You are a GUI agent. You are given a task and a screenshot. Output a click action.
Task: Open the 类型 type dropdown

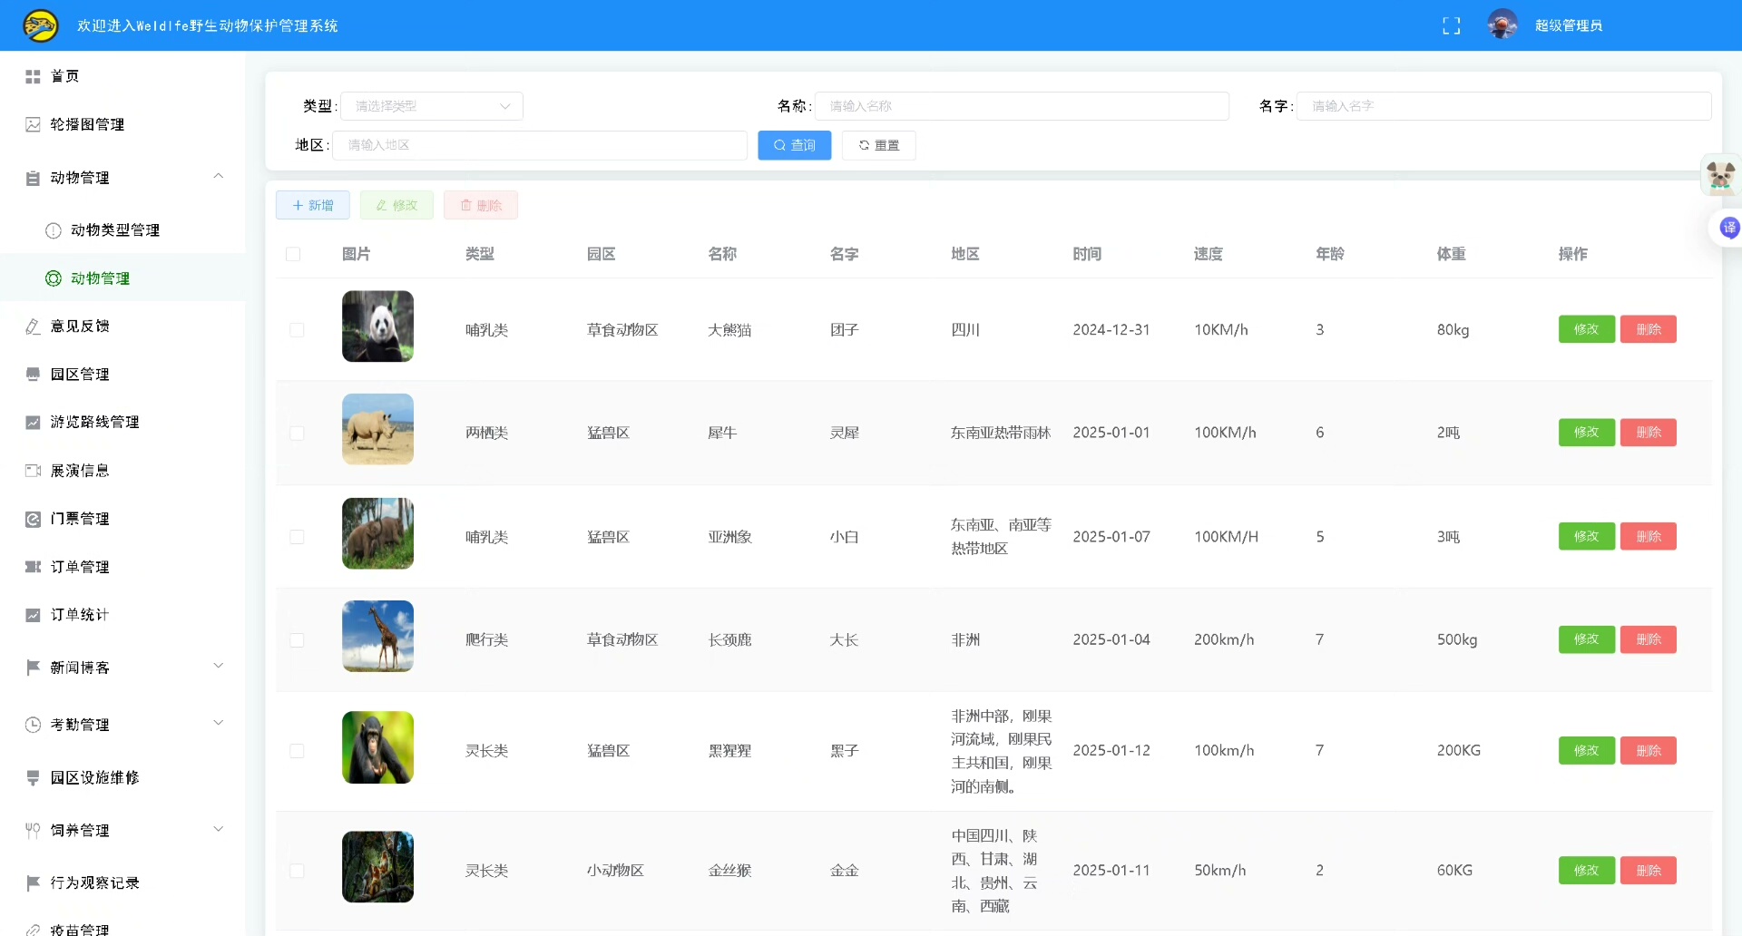coord(432,106)
